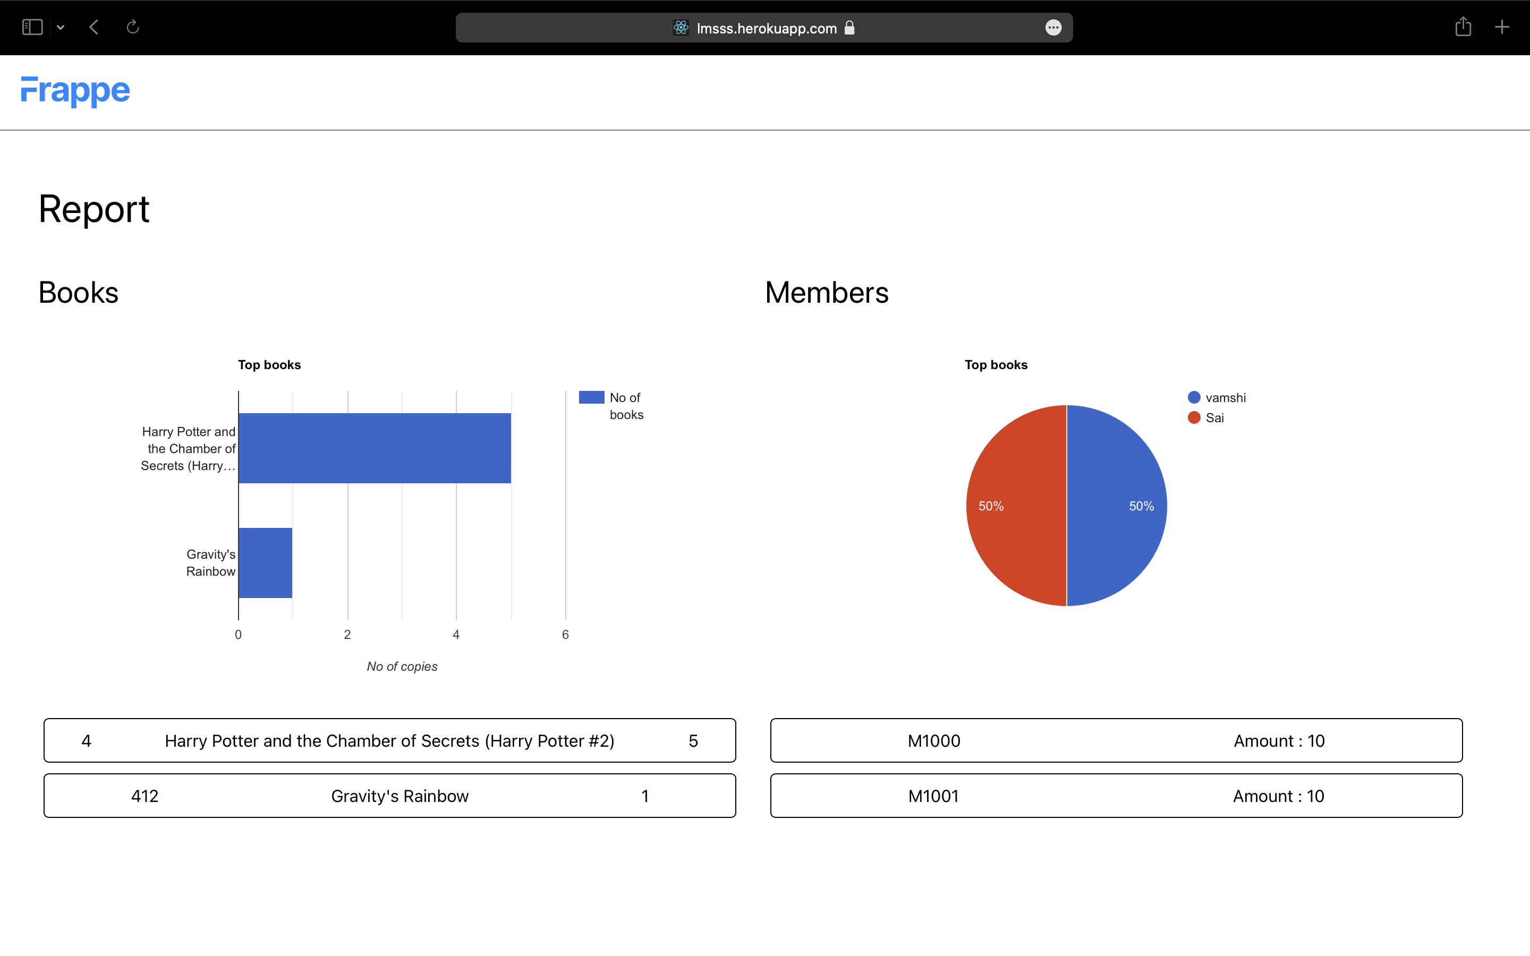Click the blue Harry Potter bar in the chart
Viewport: 1530px width, 956px height.
click(375, 447)
